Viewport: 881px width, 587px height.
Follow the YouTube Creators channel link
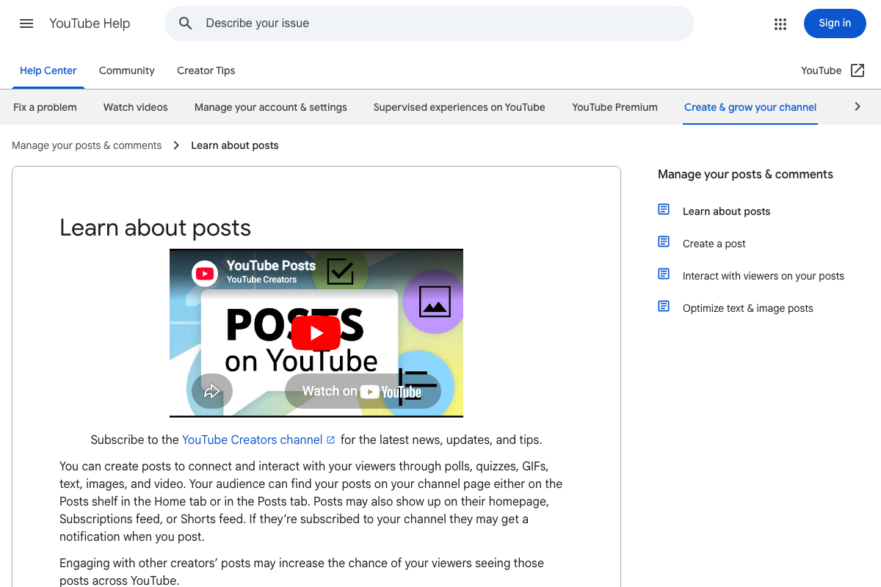(x=253, y=440)
